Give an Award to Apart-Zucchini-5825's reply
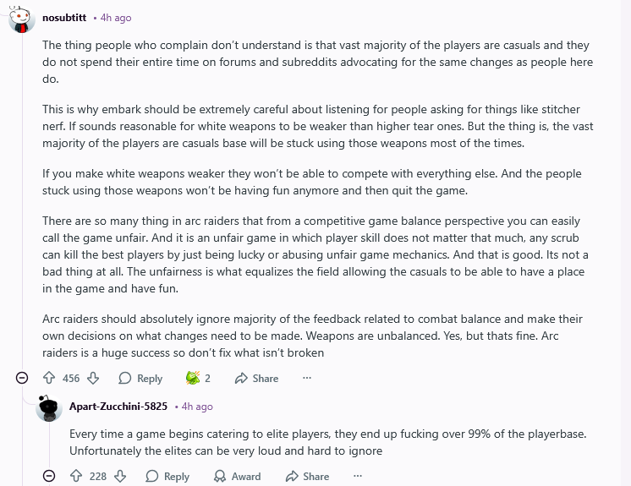Screen dimensions: 631x486 coord(238,476)
